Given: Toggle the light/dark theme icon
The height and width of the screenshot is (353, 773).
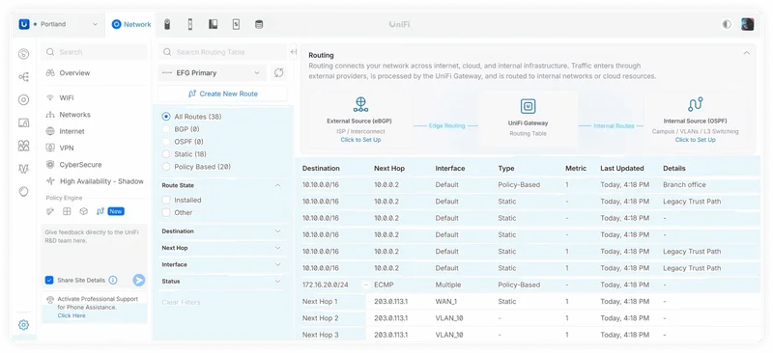Looking at the screenshot, I should [727, 24].
